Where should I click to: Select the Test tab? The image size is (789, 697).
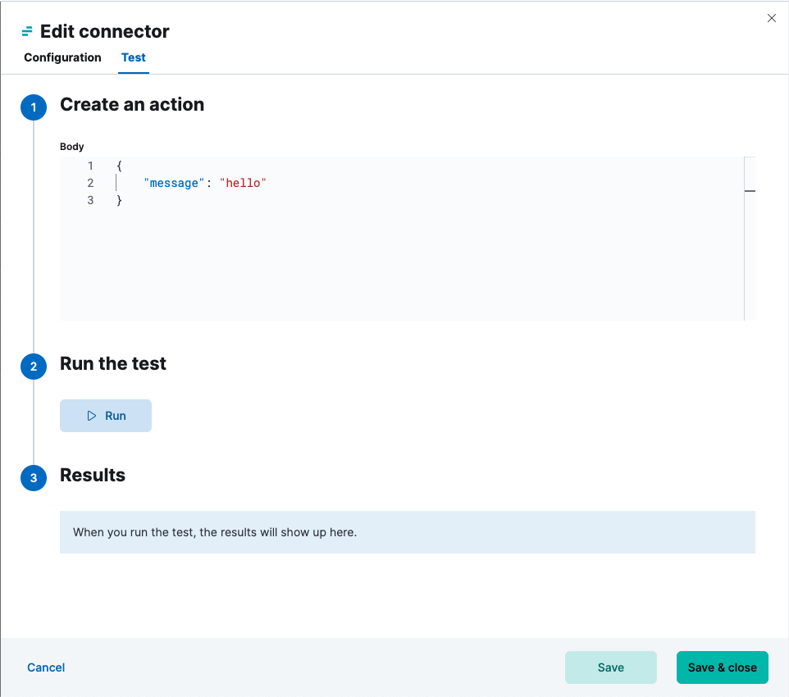133,57
